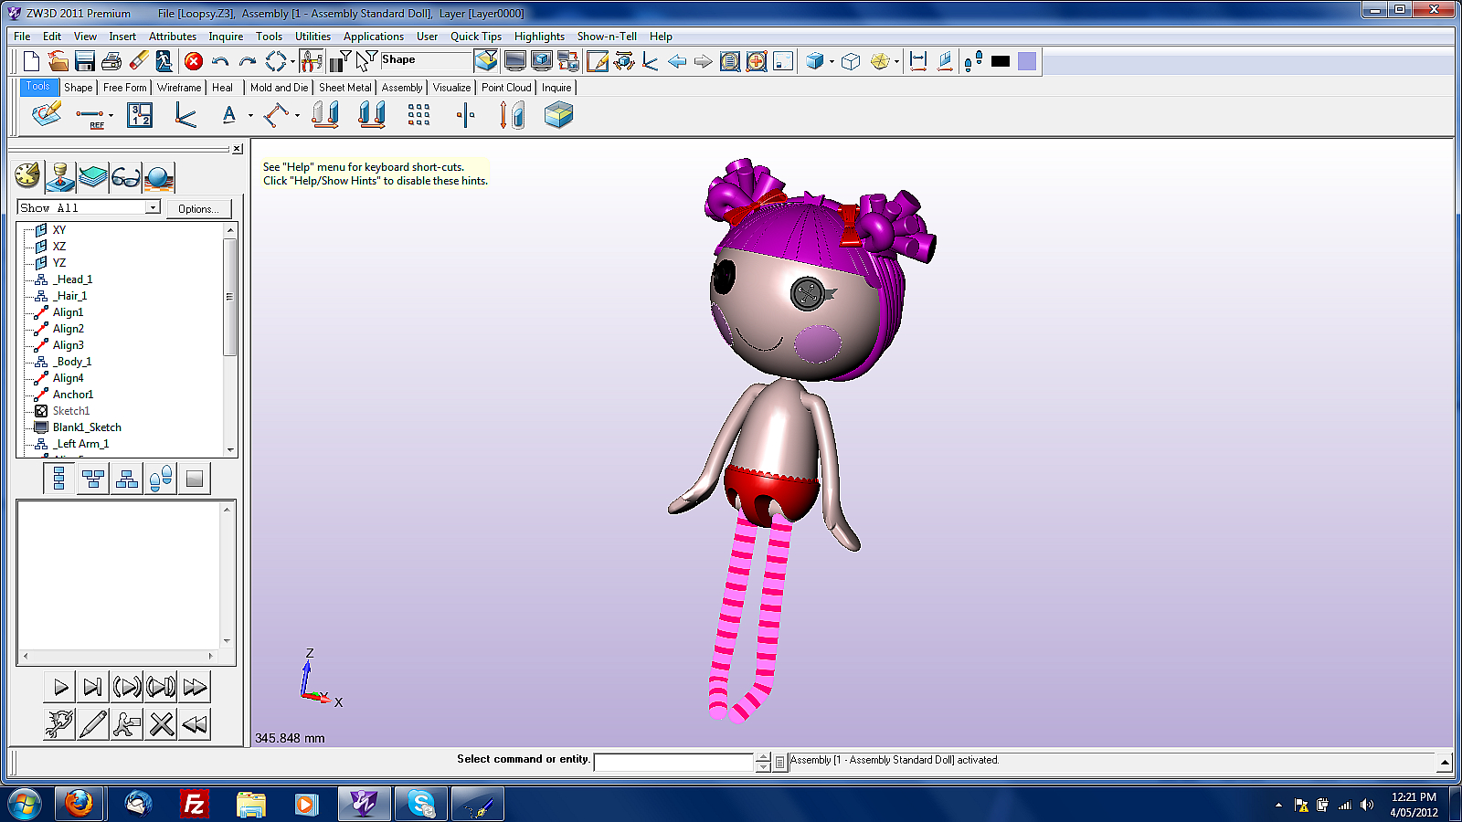Open the sketch tool in Tools ribbon
1462x822 pixels.
click(x=47, y=115)
